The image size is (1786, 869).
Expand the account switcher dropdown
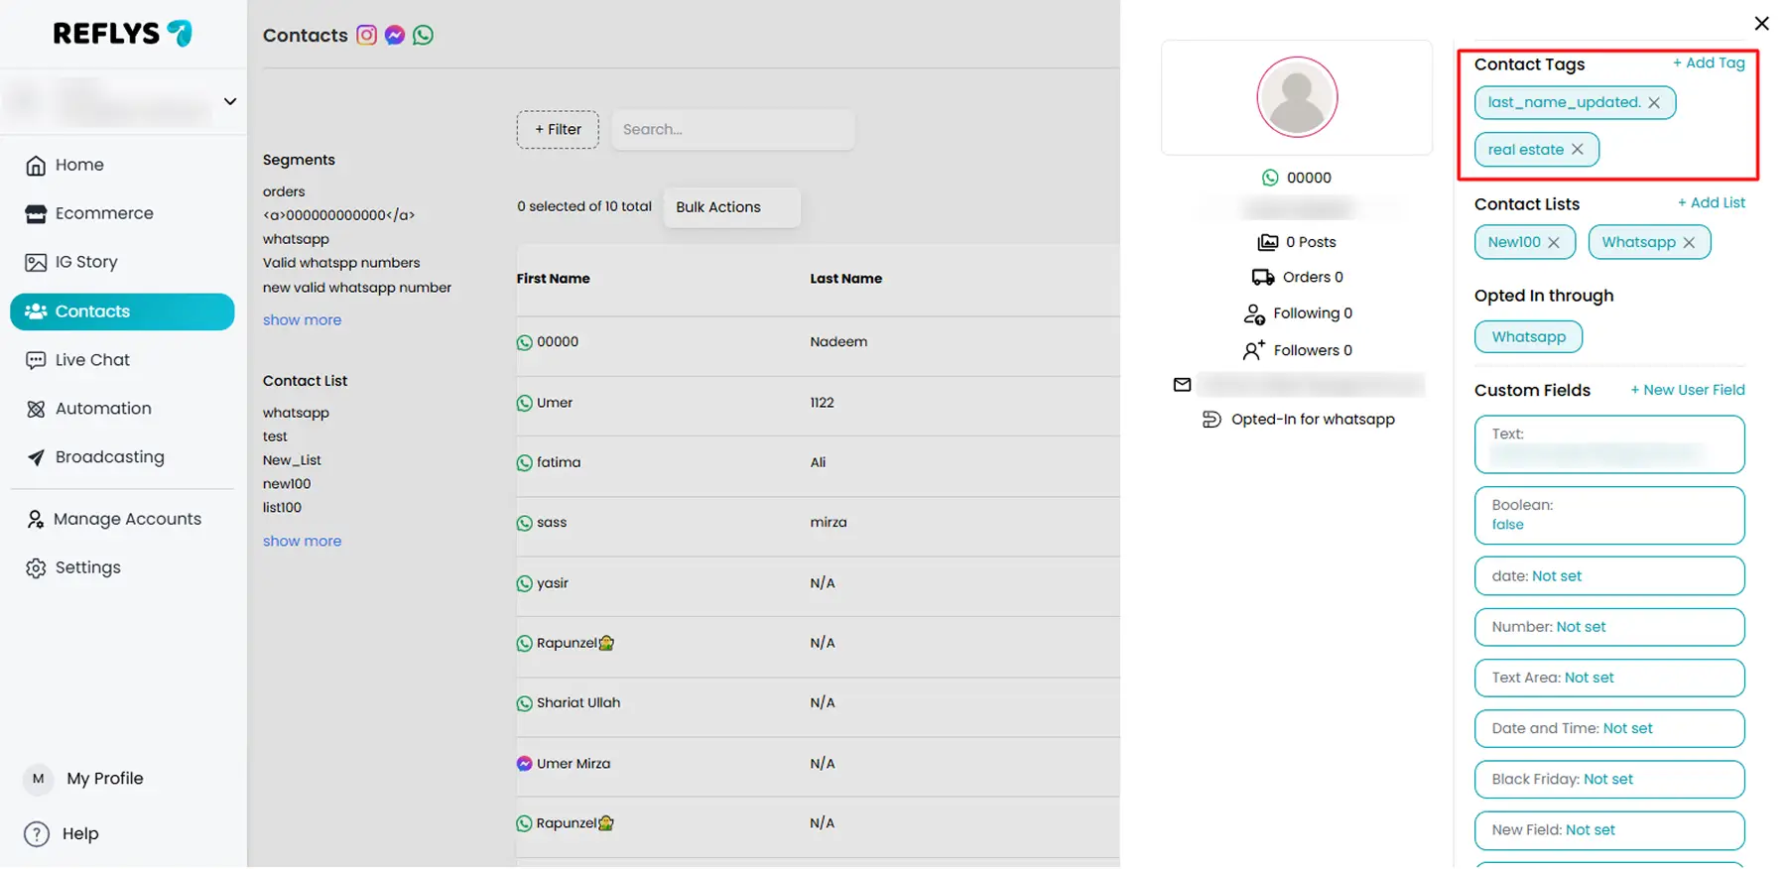click(230, 101)
